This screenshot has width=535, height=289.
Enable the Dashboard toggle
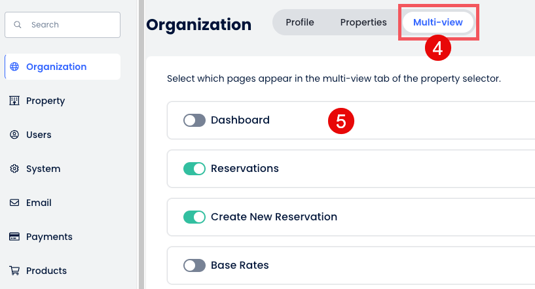194,120
